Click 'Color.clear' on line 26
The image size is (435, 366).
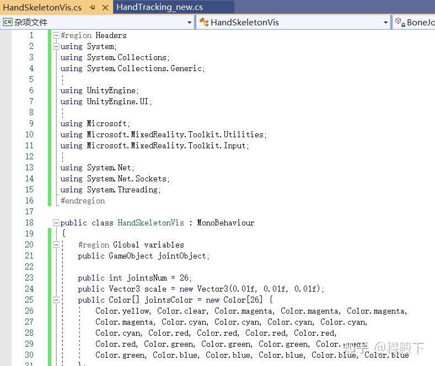182,311
